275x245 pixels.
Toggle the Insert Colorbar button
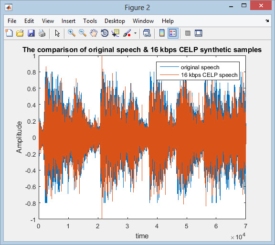tap(162, 33)
